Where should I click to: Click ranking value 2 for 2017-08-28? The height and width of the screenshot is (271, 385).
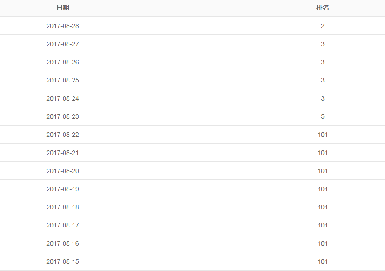(323, 26)
